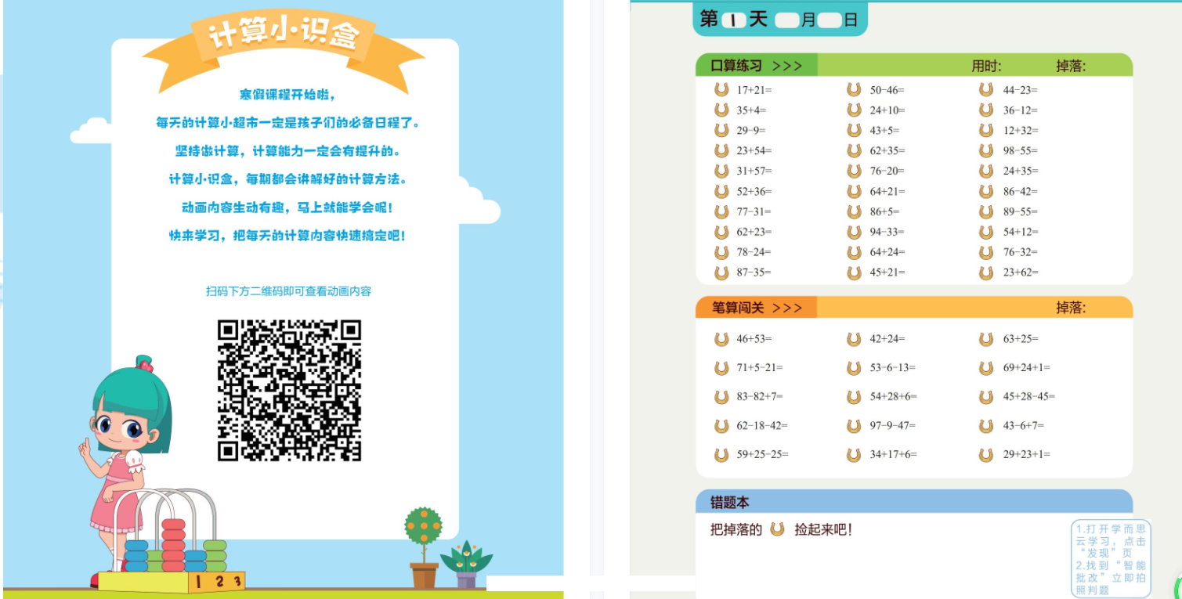
Task: Click the 智能批改 instruction note box
Action: (1111, 558)
